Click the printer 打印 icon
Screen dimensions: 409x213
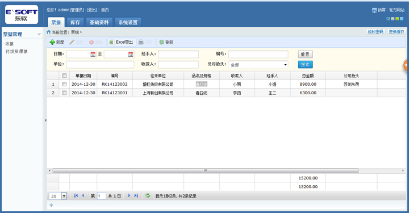[141, 42]
